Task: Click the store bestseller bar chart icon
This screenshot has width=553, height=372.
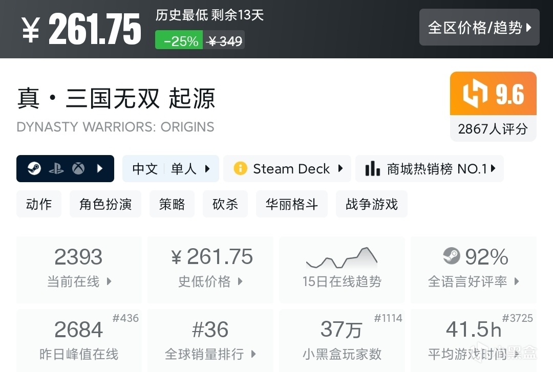Action: point(373,168)
